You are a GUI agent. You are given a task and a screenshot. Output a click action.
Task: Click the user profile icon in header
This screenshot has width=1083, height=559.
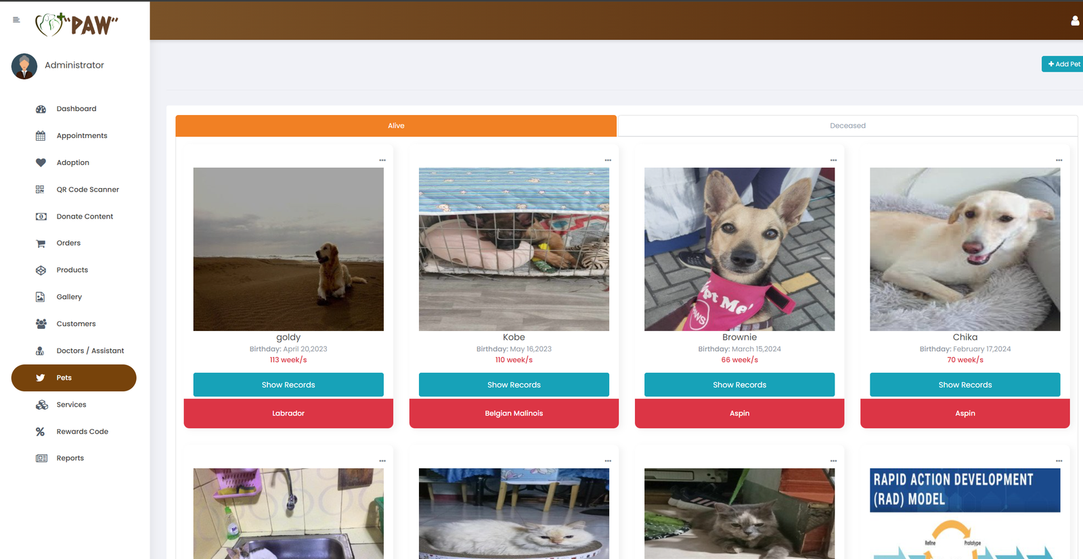1075,21
